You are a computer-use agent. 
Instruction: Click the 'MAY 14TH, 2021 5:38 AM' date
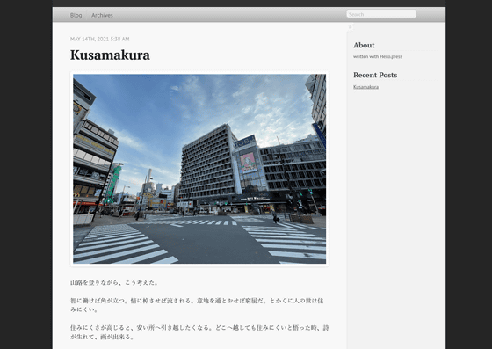(100, 39)
